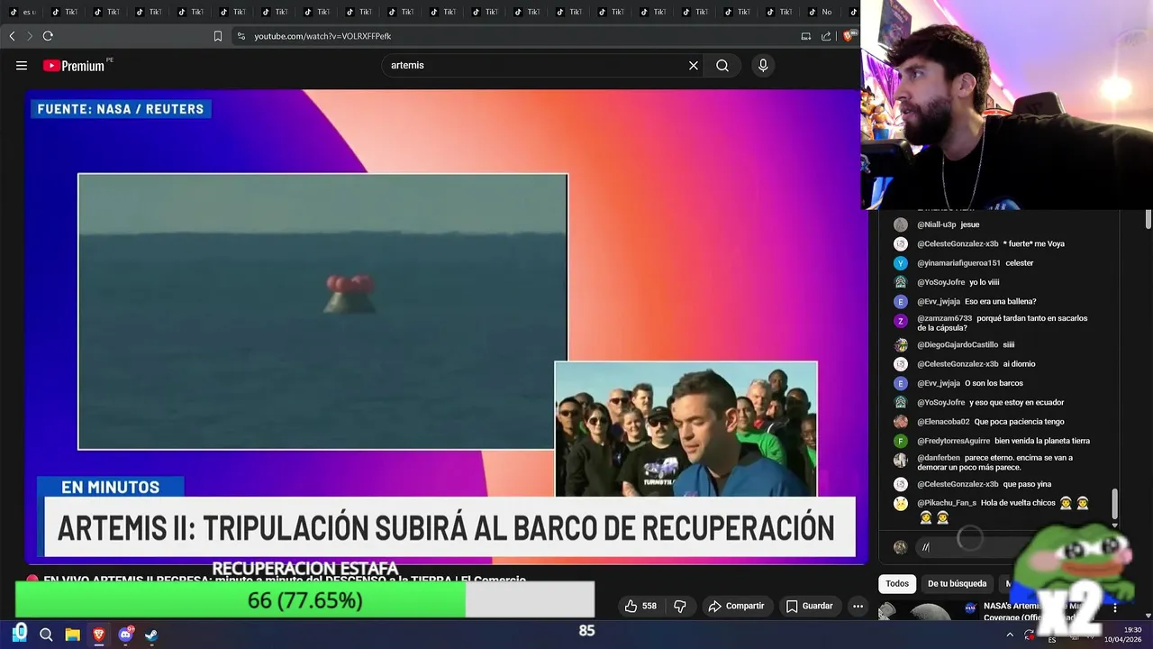Dislike the video with thumbs-down
The width and height of the screenshot is (1153, 649).
pos(680,606)
